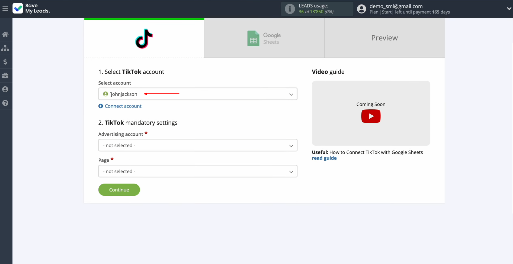Open connections sitemap icon in sidebar
The height and width of the screenshot is (264, 513).
pyautogui.click(x=5, y=48)
